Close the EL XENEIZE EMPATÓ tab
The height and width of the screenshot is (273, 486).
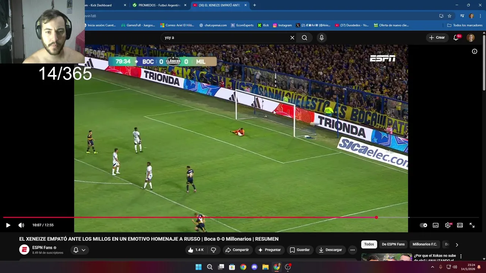point(246,5)
